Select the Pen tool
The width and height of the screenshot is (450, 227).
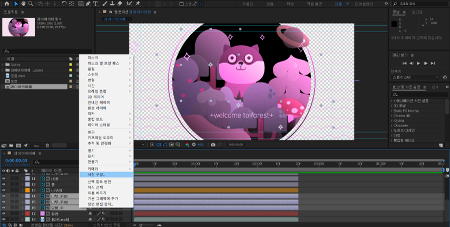click(88, 4)
